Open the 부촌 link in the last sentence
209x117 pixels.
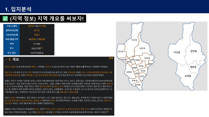[55, 112]
